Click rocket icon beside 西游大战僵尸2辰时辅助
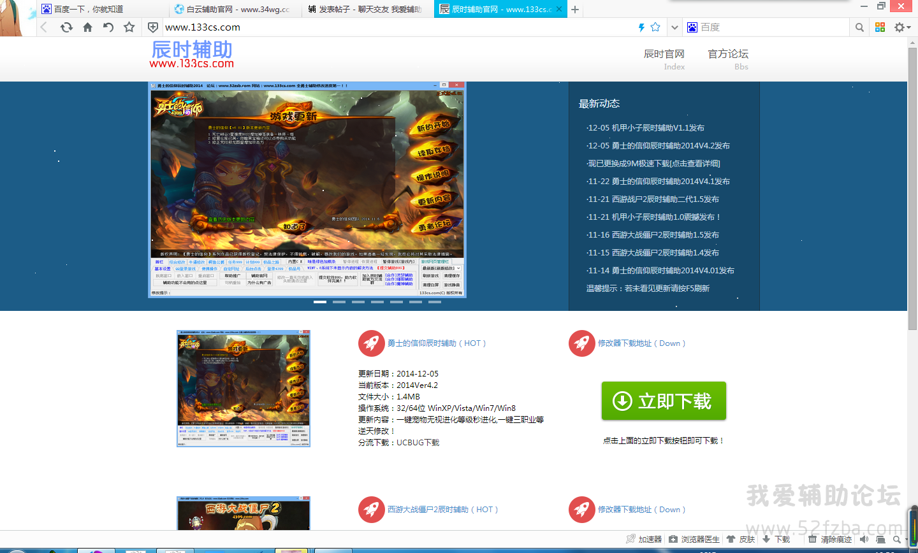 (x=371, y=510)
